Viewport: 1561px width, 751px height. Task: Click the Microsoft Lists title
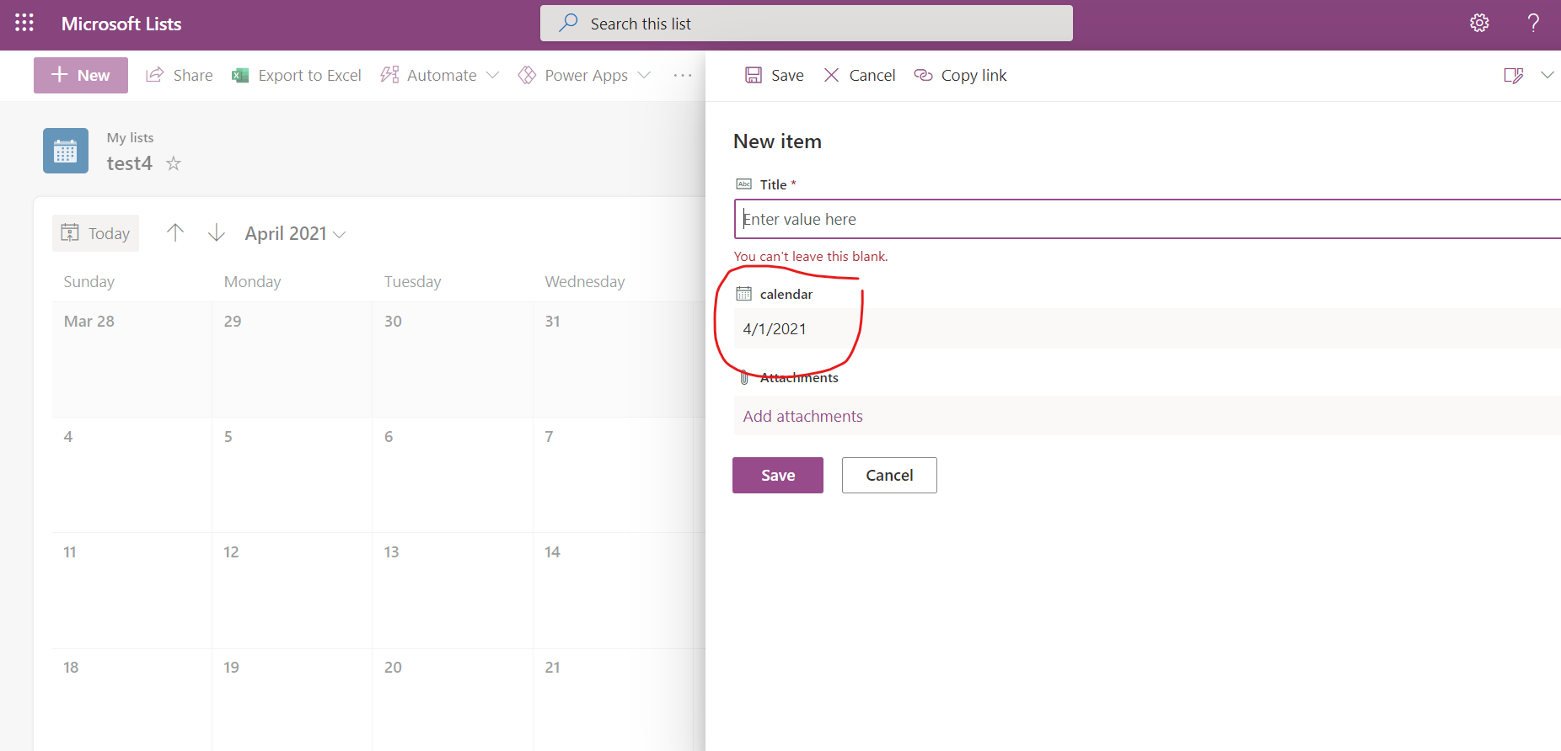121,24
